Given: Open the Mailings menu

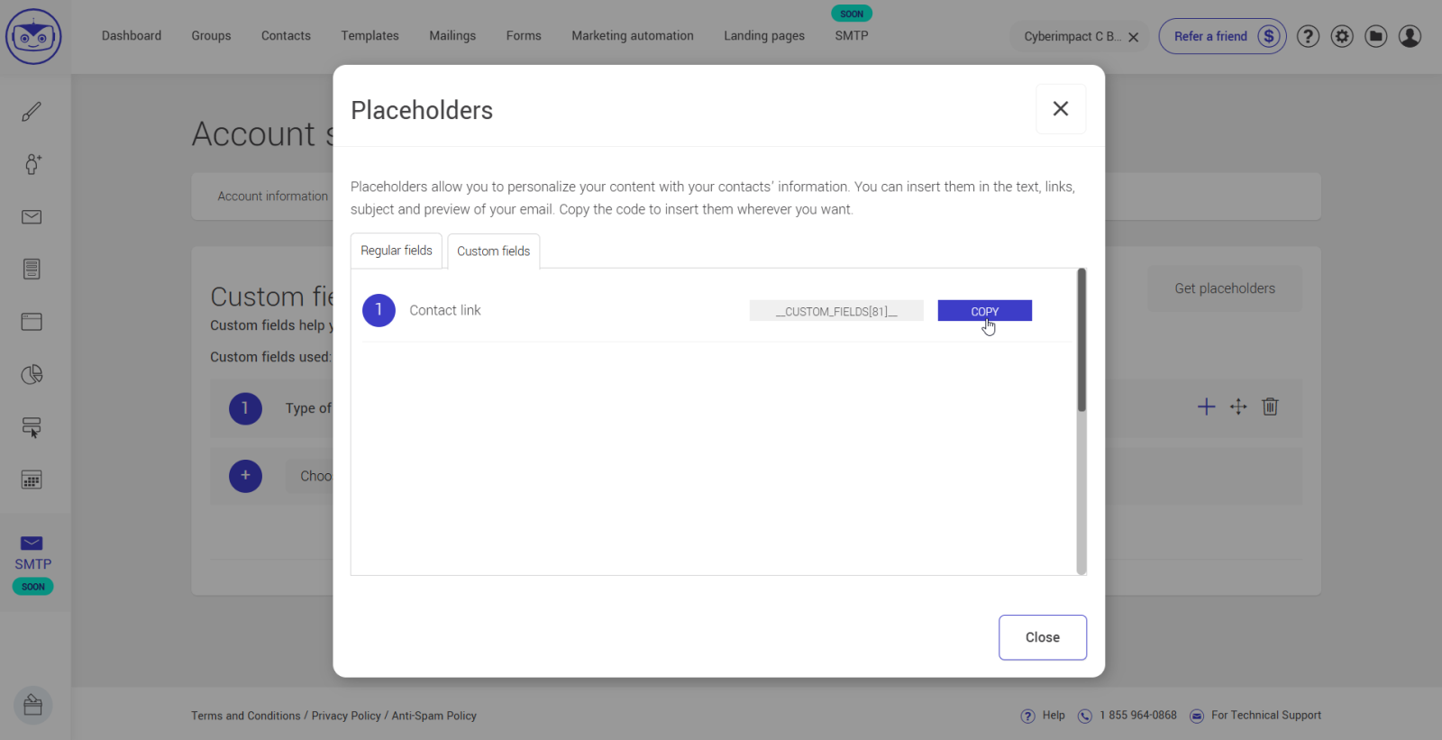Looking at the screenshot, I should [x=452, y=36].
